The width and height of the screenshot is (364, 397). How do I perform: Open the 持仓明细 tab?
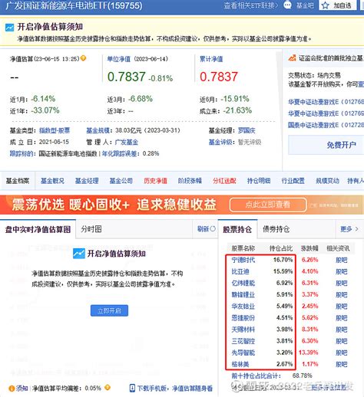click(259, 181)
